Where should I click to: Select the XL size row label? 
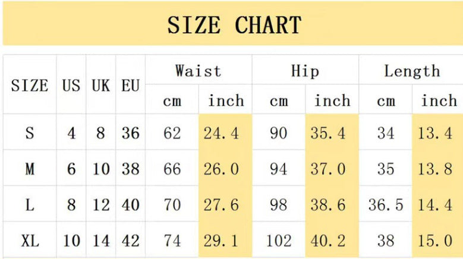tap(30, 241)
